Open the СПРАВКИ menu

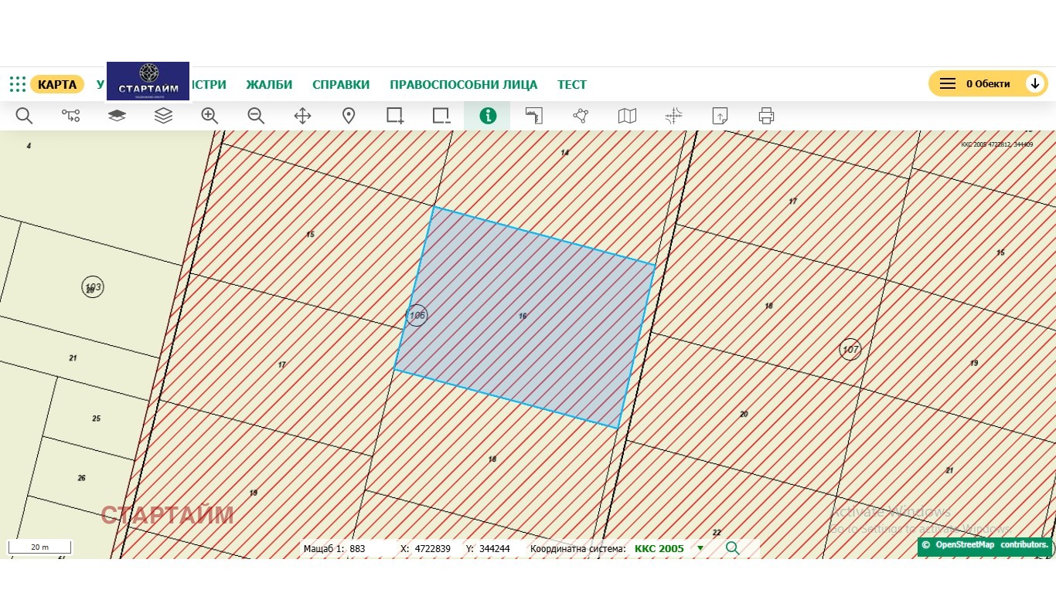[x=341, y=85]
